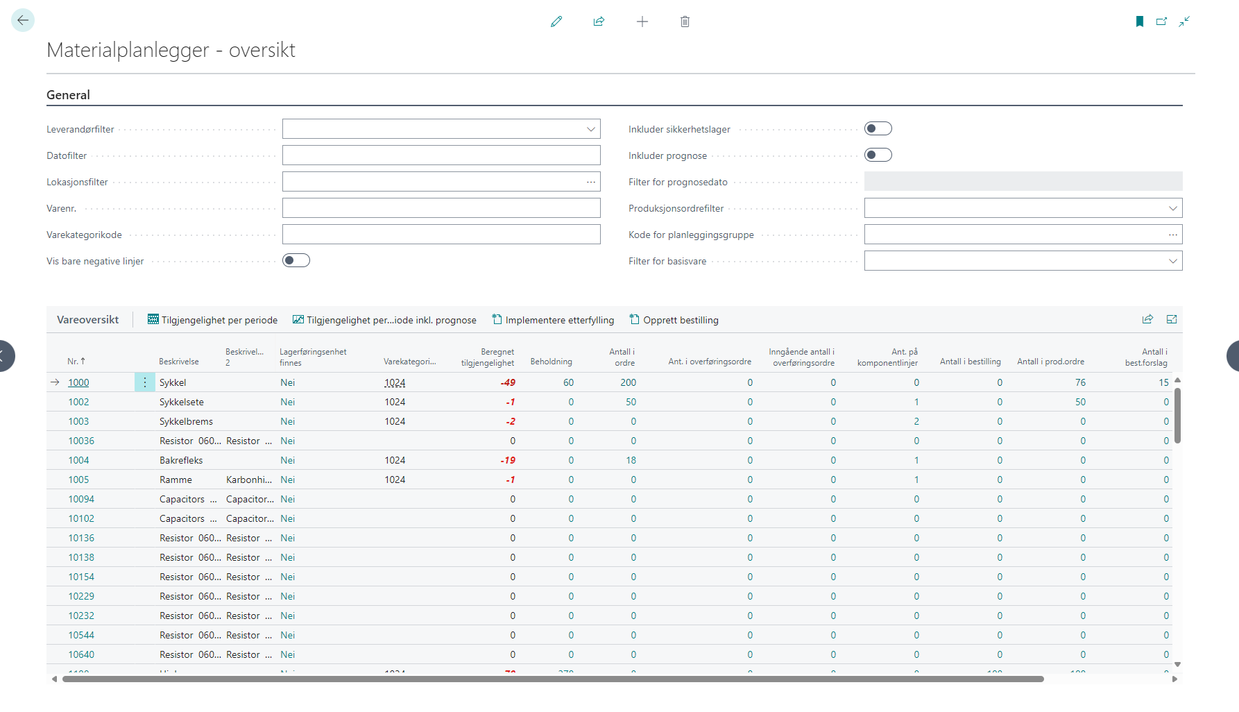
Task: Open row options for item 1000
Action: (x=145, y=382)
